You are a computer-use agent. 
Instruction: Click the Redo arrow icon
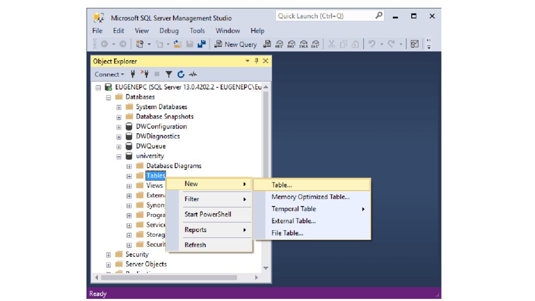point(391,44)
